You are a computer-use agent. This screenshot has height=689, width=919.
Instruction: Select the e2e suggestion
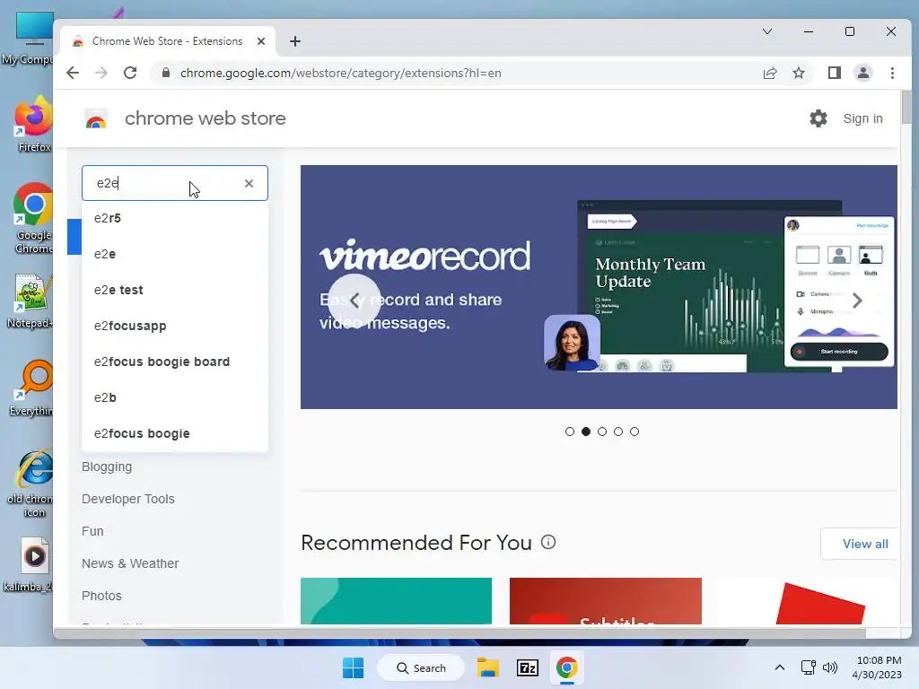[x=175, y=254]
